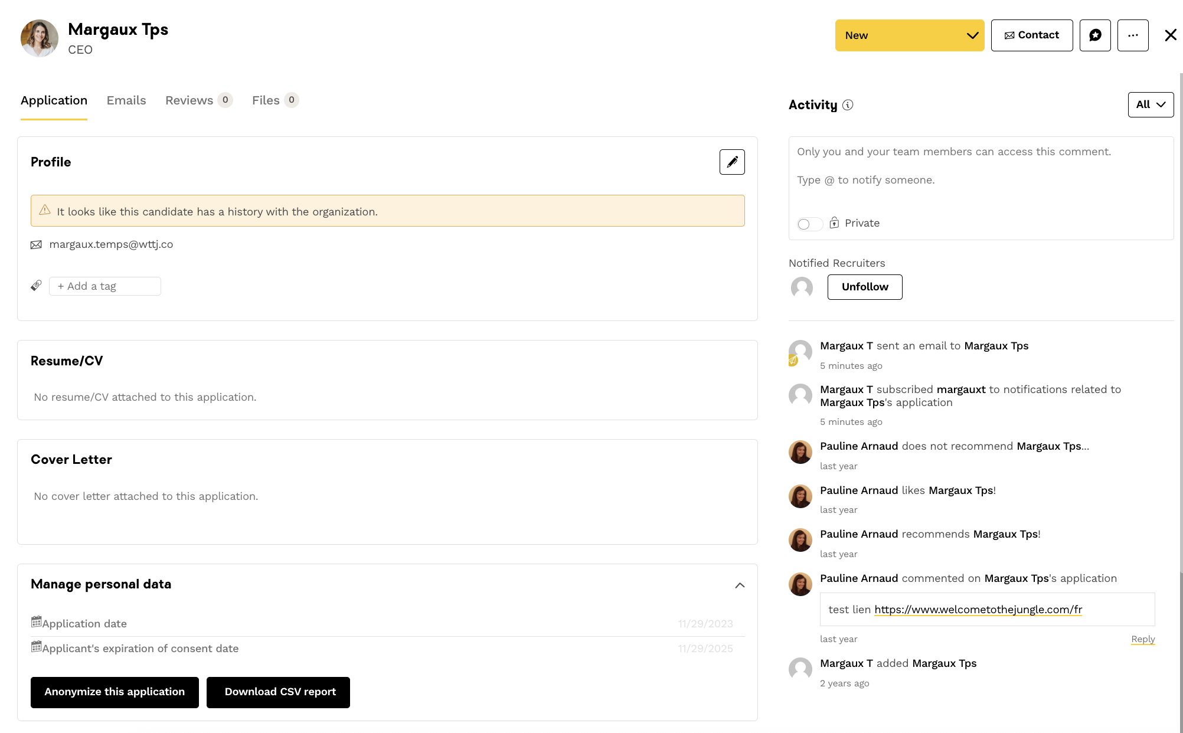Toggle the Private comment switch
This screenshot has height=733, width=1183.
coord(809,224)
